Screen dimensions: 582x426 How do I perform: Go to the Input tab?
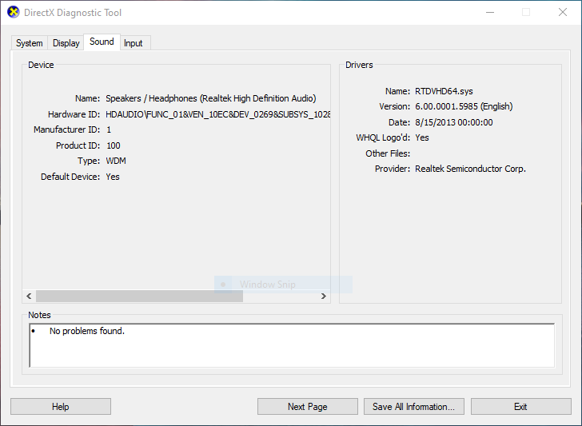134,43
